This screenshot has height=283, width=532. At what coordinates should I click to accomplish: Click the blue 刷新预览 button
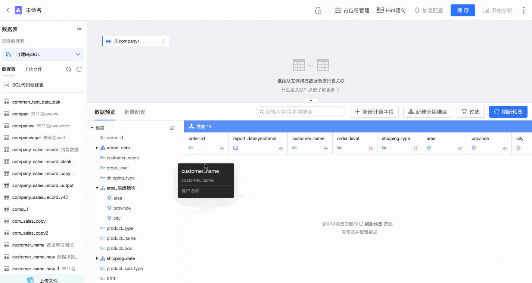coord(508,112)
